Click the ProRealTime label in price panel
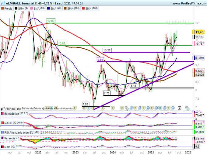The image size is (207, 155). (x=13, y=109)
